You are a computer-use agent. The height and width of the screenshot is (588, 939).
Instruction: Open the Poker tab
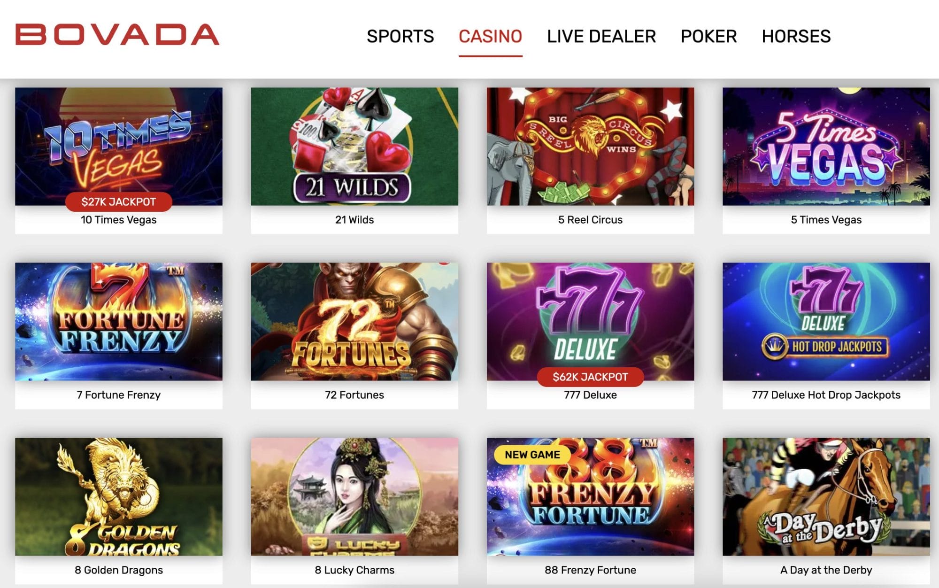[709, 36]
